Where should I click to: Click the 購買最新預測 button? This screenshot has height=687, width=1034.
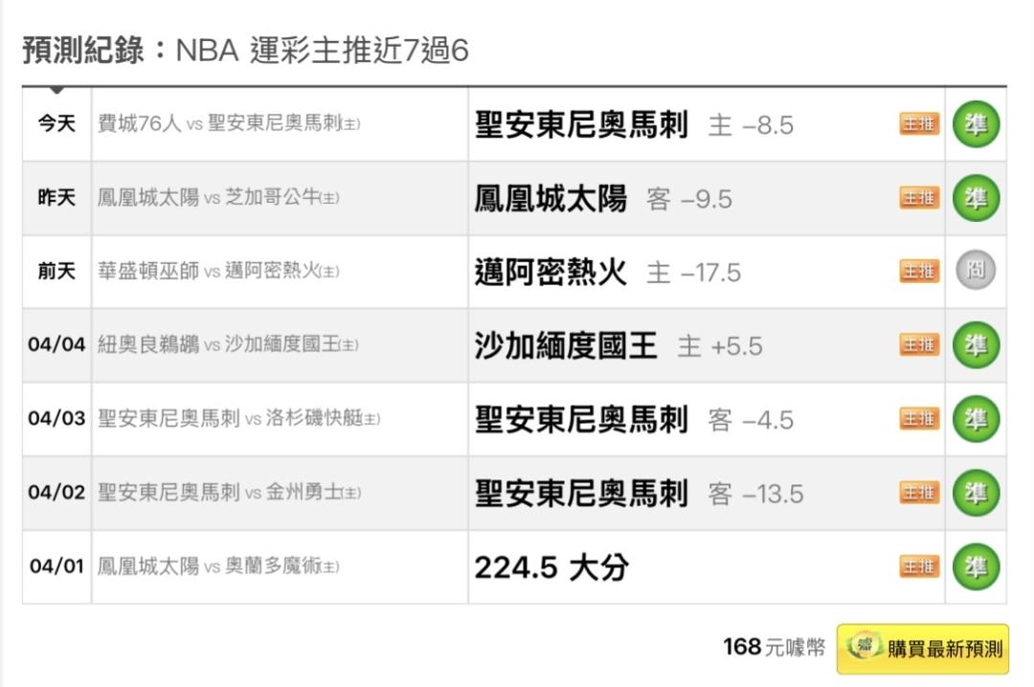coord(922,648)
